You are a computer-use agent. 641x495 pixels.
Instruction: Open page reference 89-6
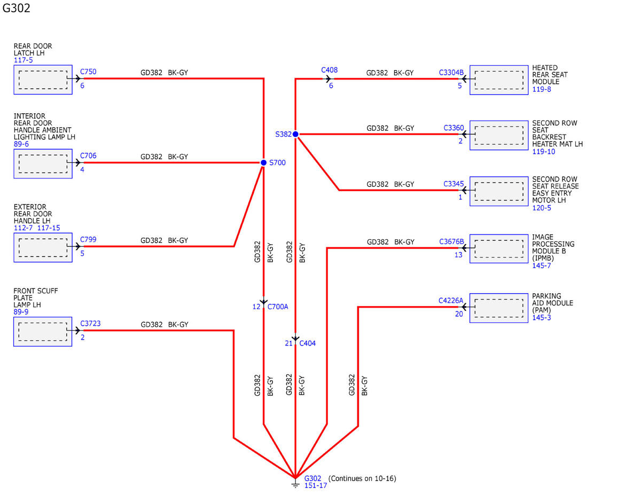point(22,144)
